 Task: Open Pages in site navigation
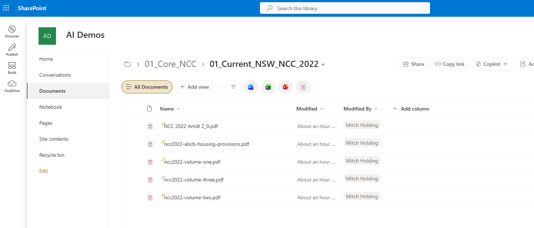point(46,123)
